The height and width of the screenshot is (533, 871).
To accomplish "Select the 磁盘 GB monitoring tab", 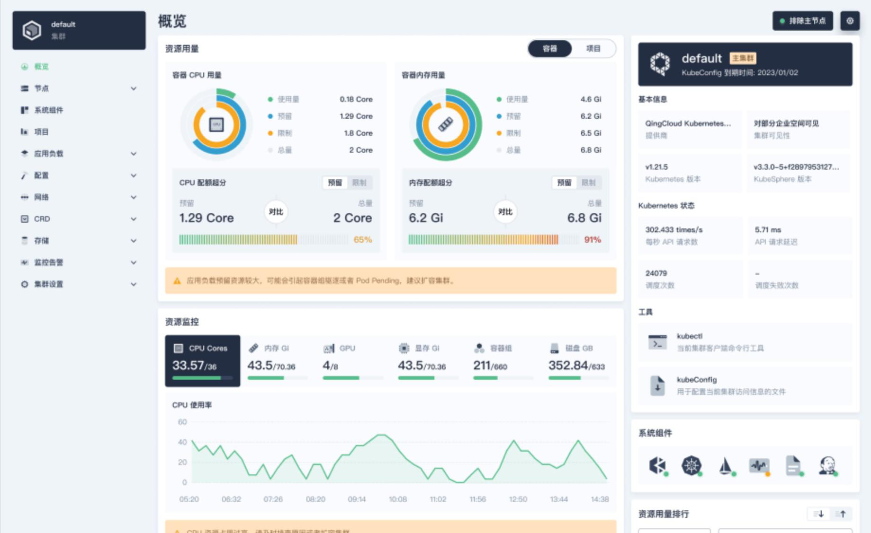I will (x=578, y=361).
